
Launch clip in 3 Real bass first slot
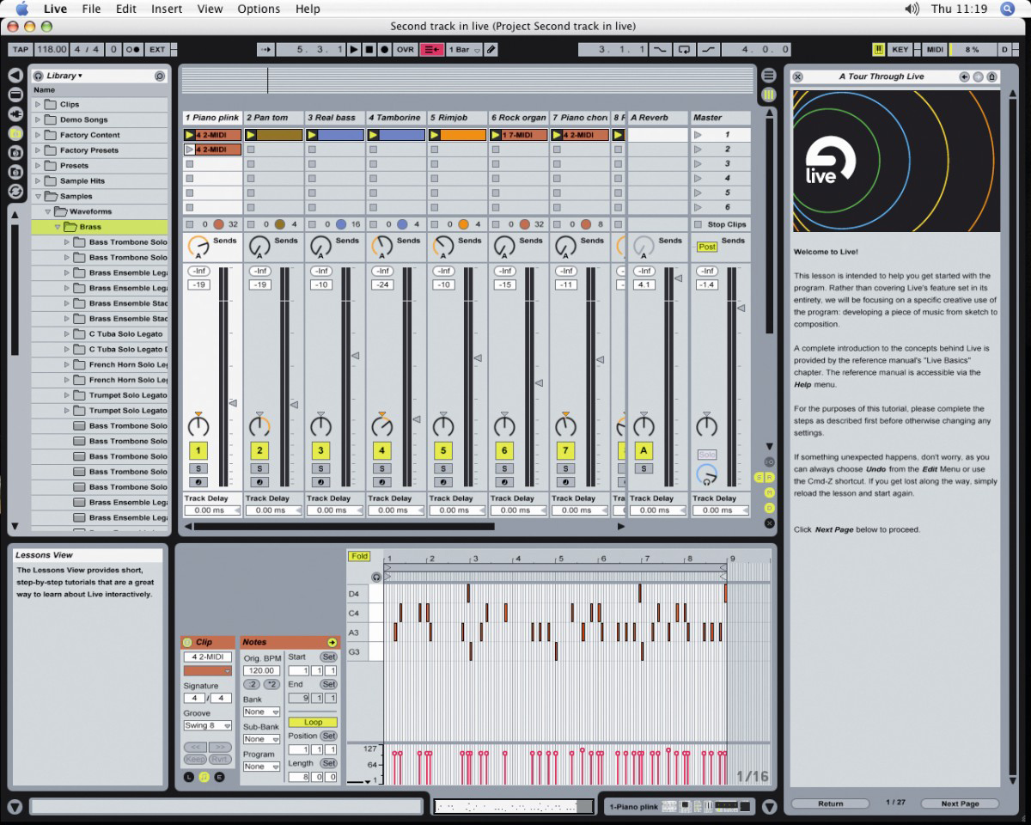[312, 135]
